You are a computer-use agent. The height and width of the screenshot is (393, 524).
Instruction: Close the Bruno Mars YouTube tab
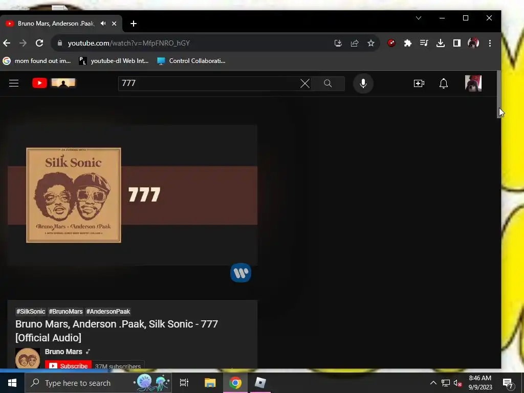(x=114, y=24)
